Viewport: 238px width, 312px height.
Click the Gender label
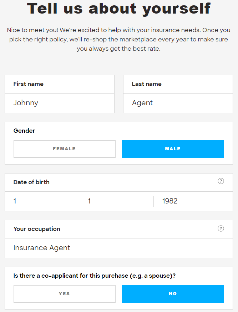[x=24, y=131]
